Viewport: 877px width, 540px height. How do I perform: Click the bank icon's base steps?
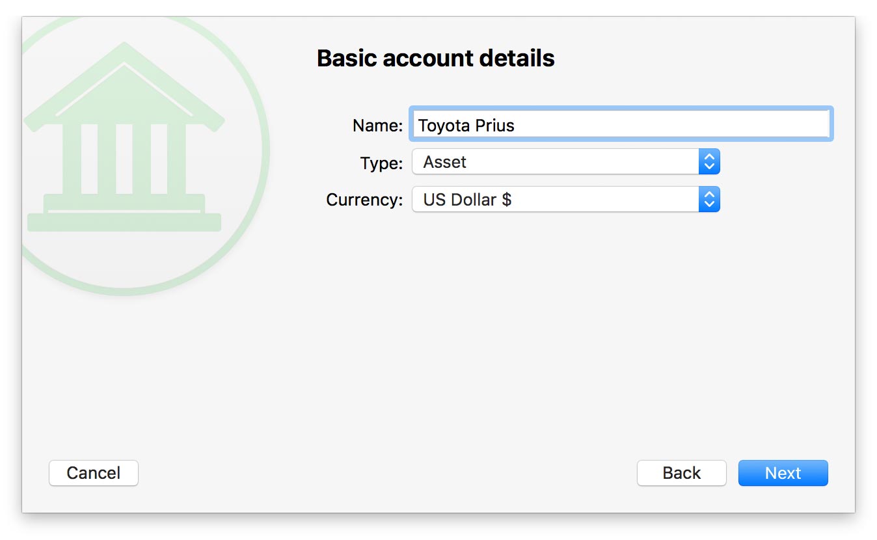pos(124,213)
